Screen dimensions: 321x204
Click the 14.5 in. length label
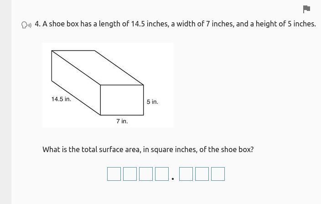click(61, 99)
